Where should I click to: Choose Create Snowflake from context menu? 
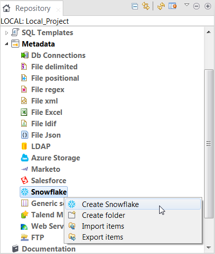coord(133,204)
